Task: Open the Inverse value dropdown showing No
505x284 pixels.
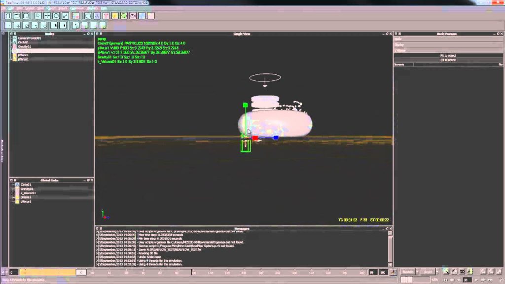Action: [458, 65]
